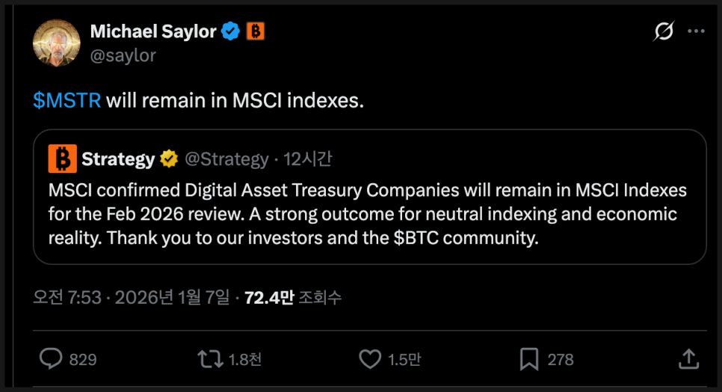Click the $MSTR cashtag link
Image resolution: width=722 pixels, height=392 pixels.
[x=67, y=100]
